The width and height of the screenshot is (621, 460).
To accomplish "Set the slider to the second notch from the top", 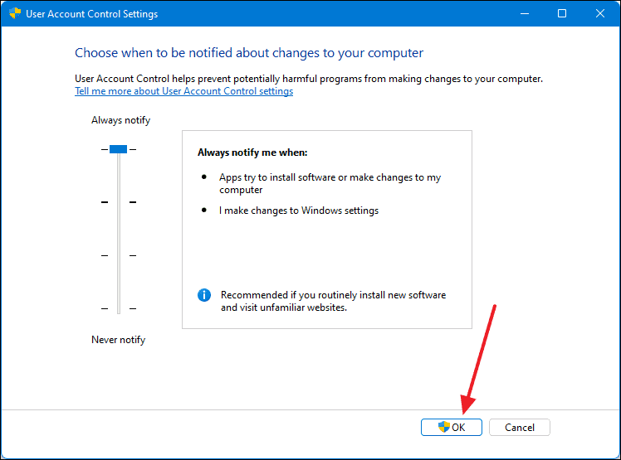I will (119, 202).
